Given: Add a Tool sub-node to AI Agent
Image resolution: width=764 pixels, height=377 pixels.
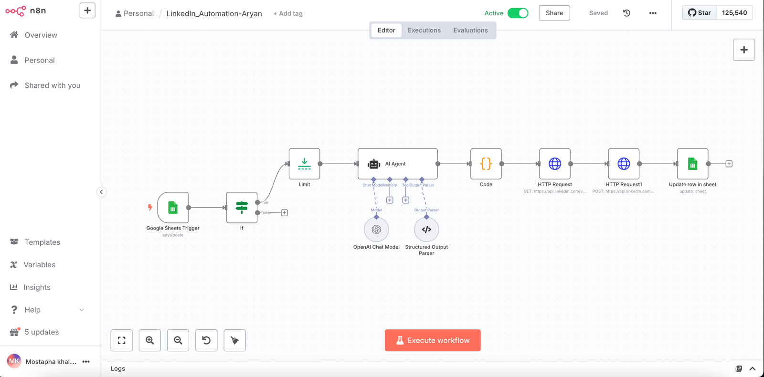Looking at the screenshot, I should (405, 200).
